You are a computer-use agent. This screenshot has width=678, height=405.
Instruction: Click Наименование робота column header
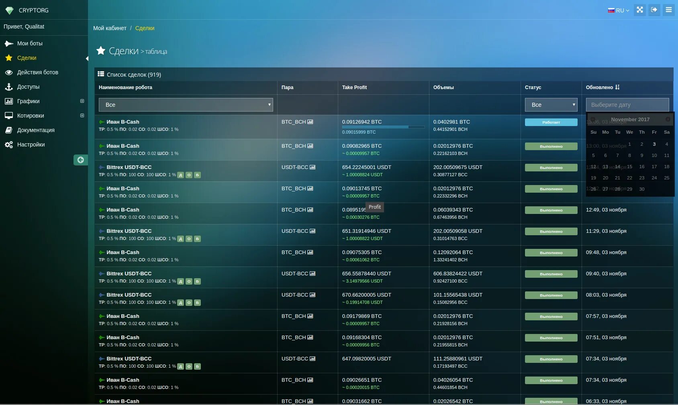click(125, 88)
